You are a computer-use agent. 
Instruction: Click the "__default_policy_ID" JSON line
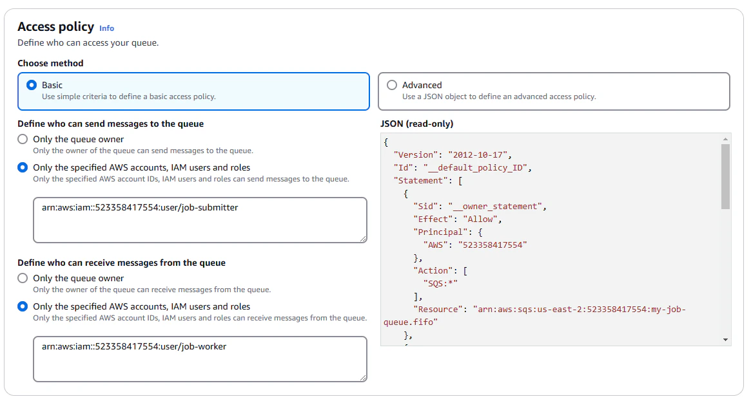pos(462,167)
